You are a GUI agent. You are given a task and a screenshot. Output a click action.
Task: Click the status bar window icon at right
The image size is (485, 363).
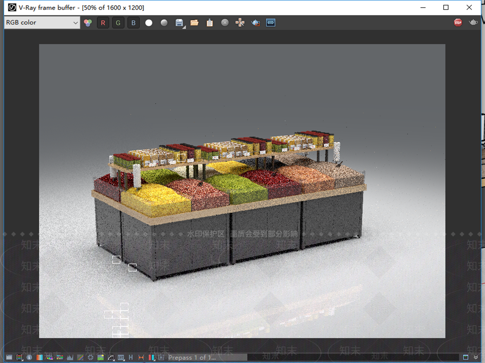point(466,357)
